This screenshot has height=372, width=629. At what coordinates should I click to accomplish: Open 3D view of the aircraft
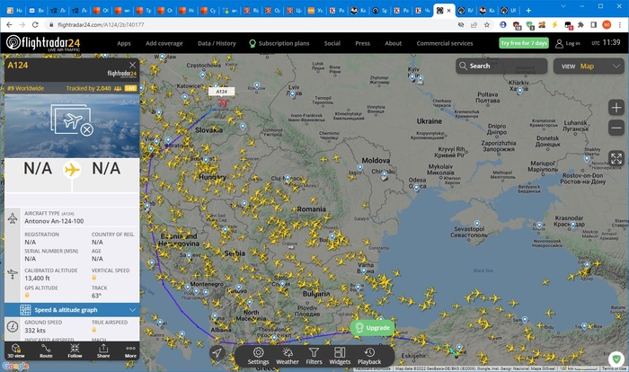pyautogui.click(x=16, y=350)
